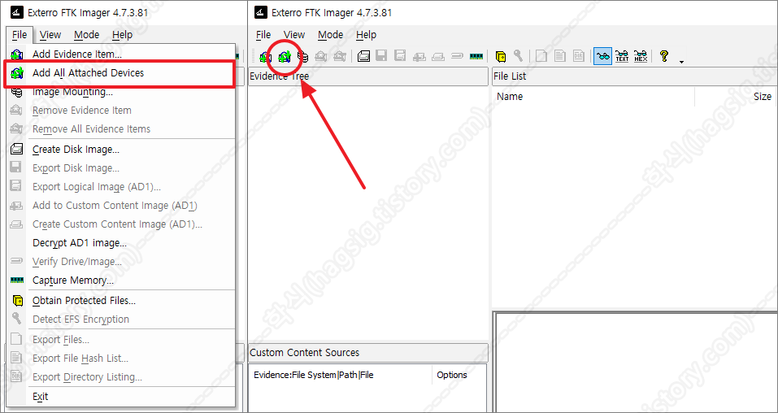Screen dimensions: 778x413
Task: Choose Export Files... from the menu
Action: click(x=121, y=340)
